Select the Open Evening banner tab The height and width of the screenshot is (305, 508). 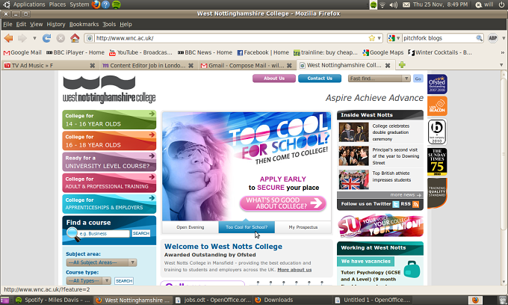point(190,227)
